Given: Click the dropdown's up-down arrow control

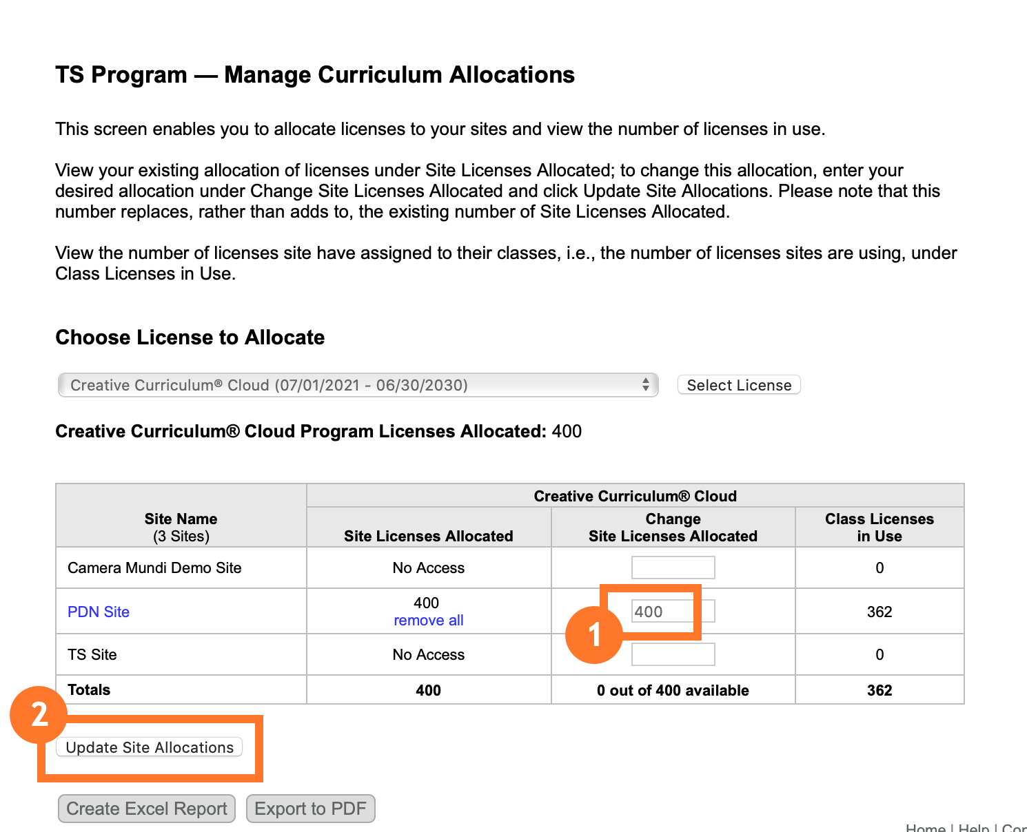Looking at the screenshot, I should tap(647, 384).
